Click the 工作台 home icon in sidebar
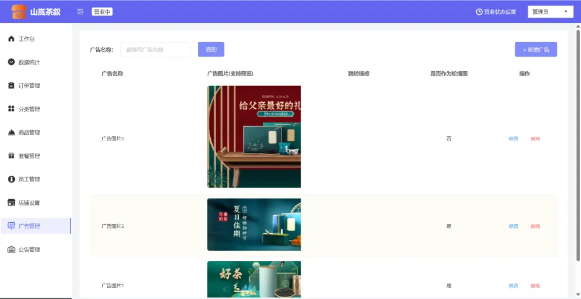Screen dimensions: 581x299 coord(11,39)
